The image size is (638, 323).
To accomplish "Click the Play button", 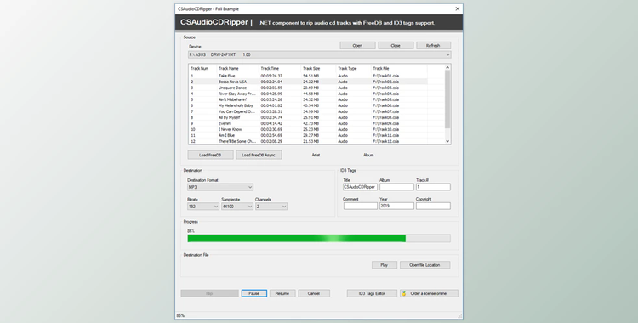I will pos(385,265).
